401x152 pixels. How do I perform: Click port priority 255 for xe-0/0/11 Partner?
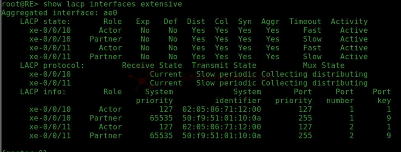click(305, 136)
